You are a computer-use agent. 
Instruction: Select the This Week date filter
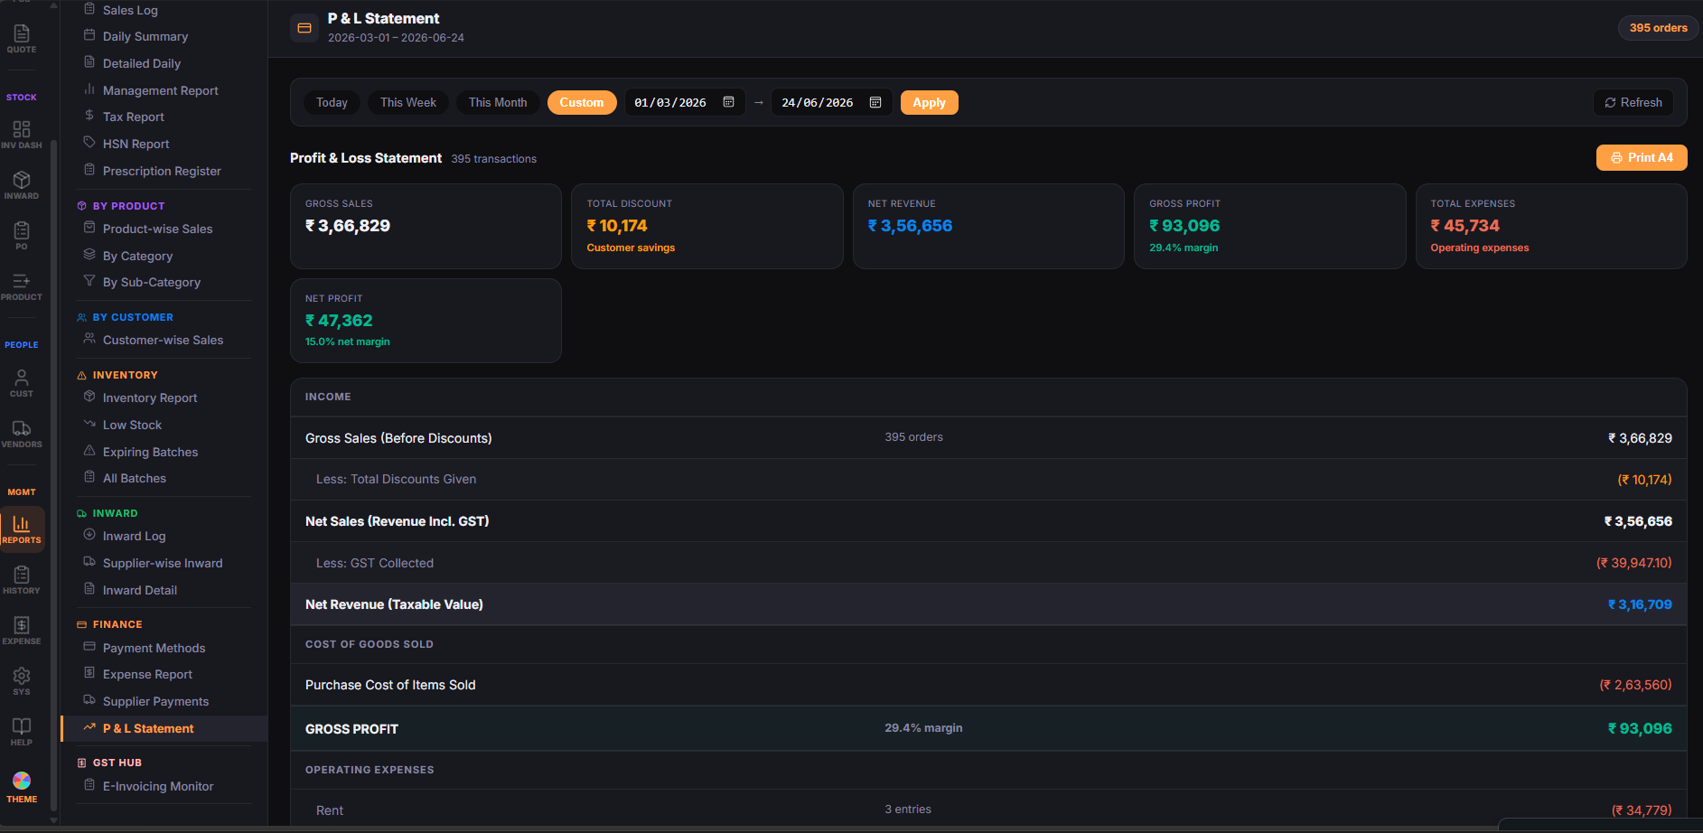click(408, 102)
